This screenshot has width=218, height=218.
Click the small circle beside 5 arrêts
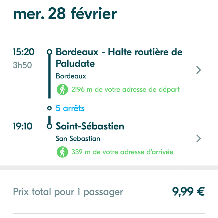[49, 108]
